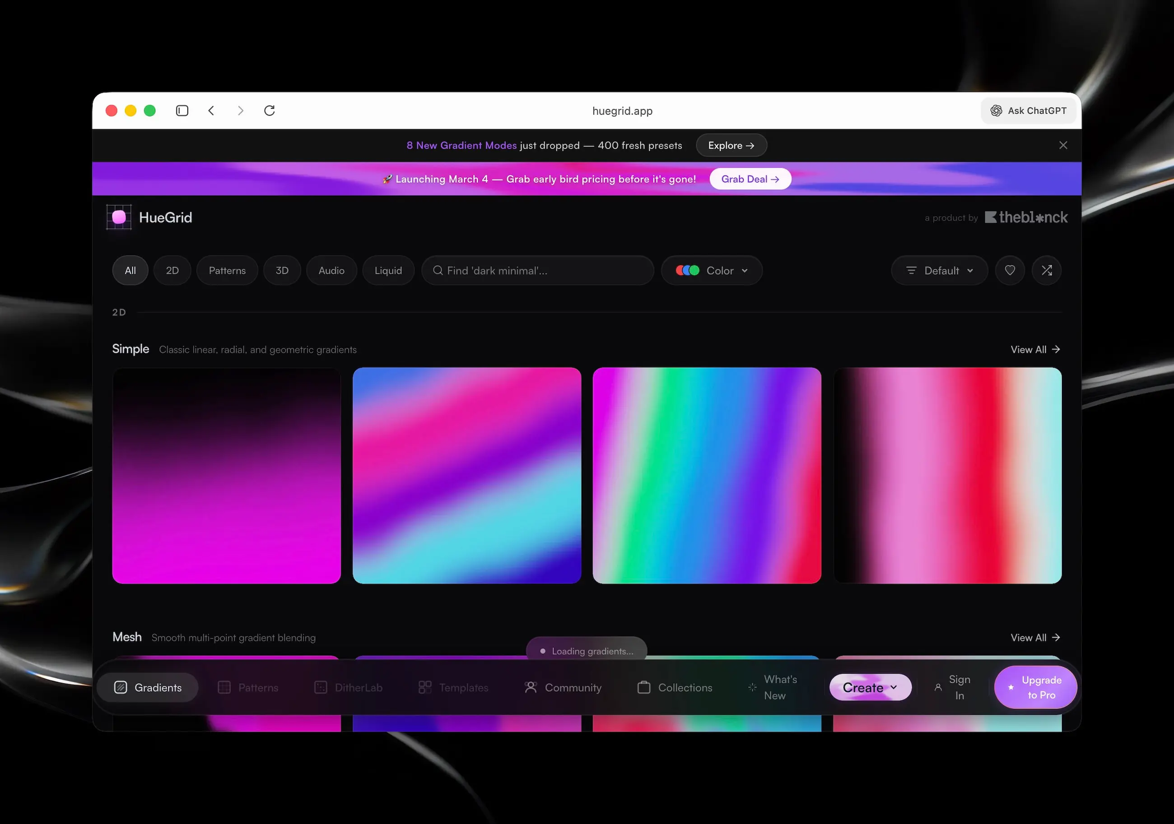Screen dimensions: 1174x824
Task: Click the heart favorites filter icon
Action: [1009, 270]
